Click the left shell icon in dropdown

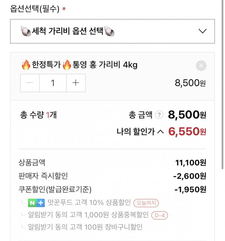click(x=25, y=32)
